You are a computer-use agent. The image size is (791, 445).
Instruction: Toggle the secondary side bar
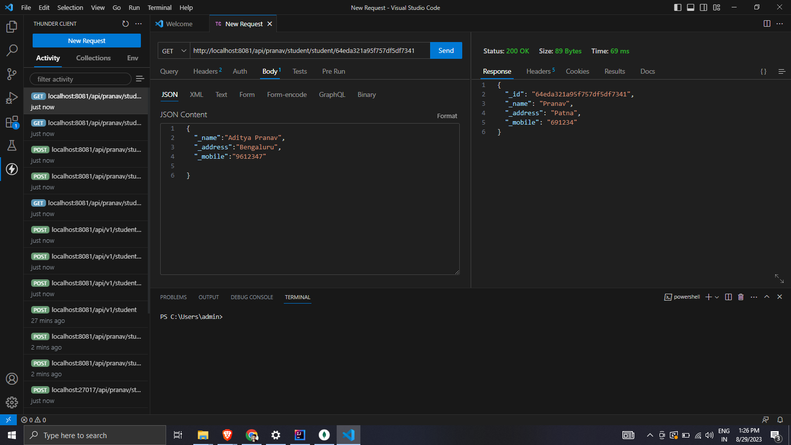703,7
